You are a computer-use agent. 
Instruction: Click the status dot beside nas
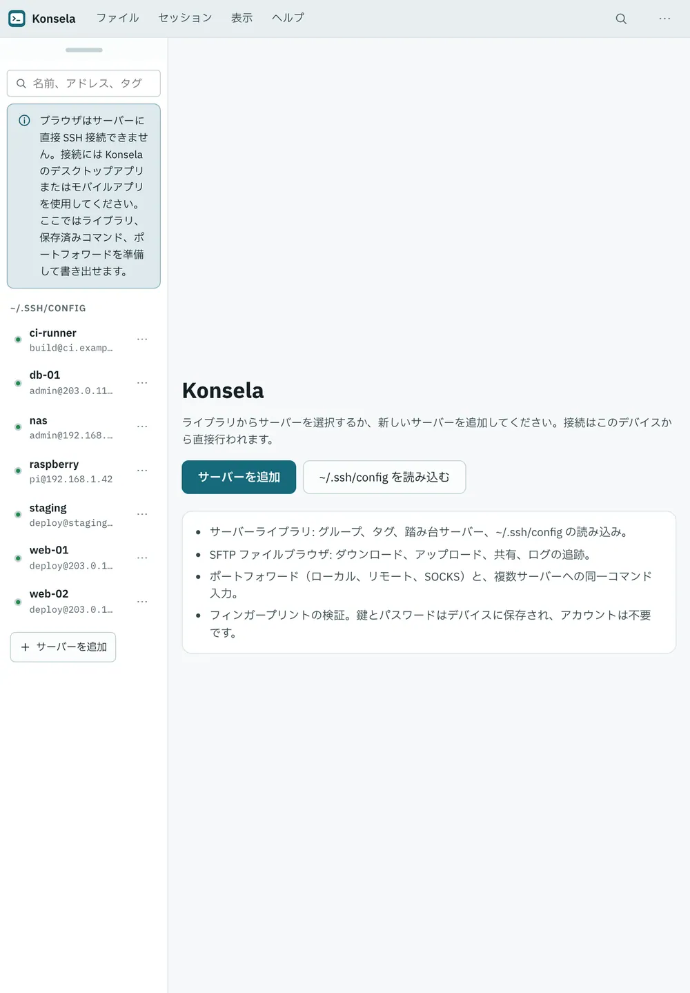click(x=18, y=427)
